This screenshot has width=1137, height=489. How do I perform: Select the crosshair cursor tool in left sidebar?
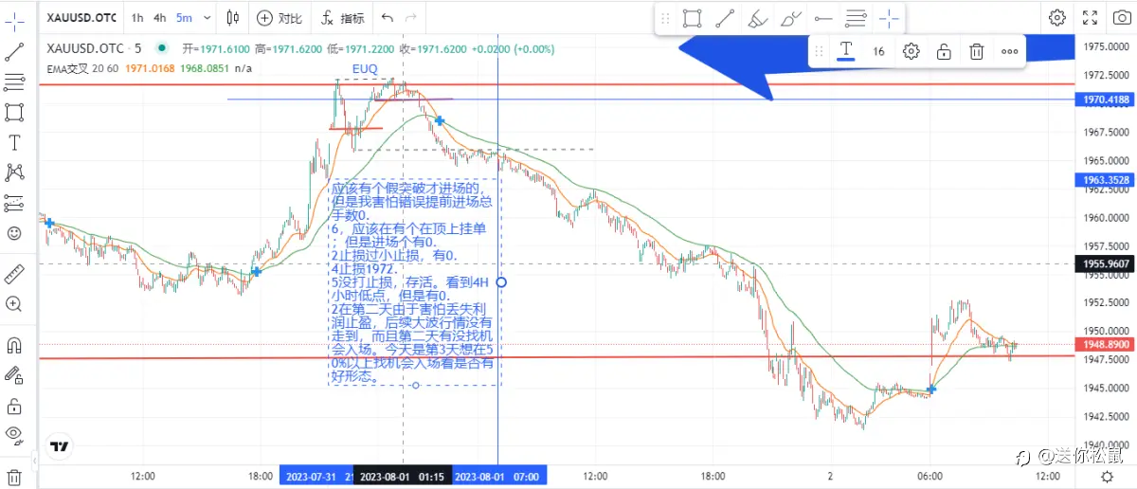14,20
